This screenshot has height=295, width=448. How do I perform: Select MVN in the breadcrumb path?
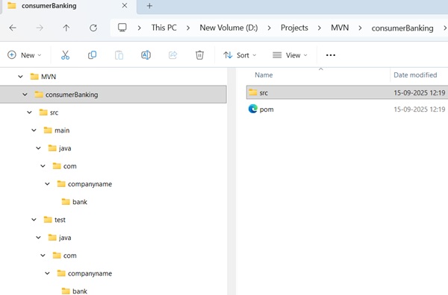click(340, 28)
